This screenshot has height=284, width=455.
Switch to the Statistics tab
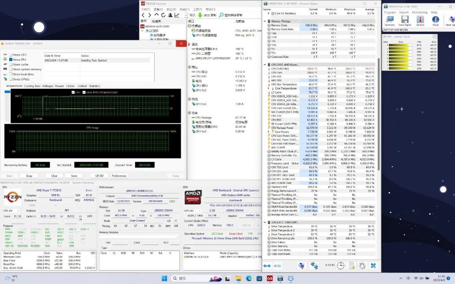pos(94,86)
